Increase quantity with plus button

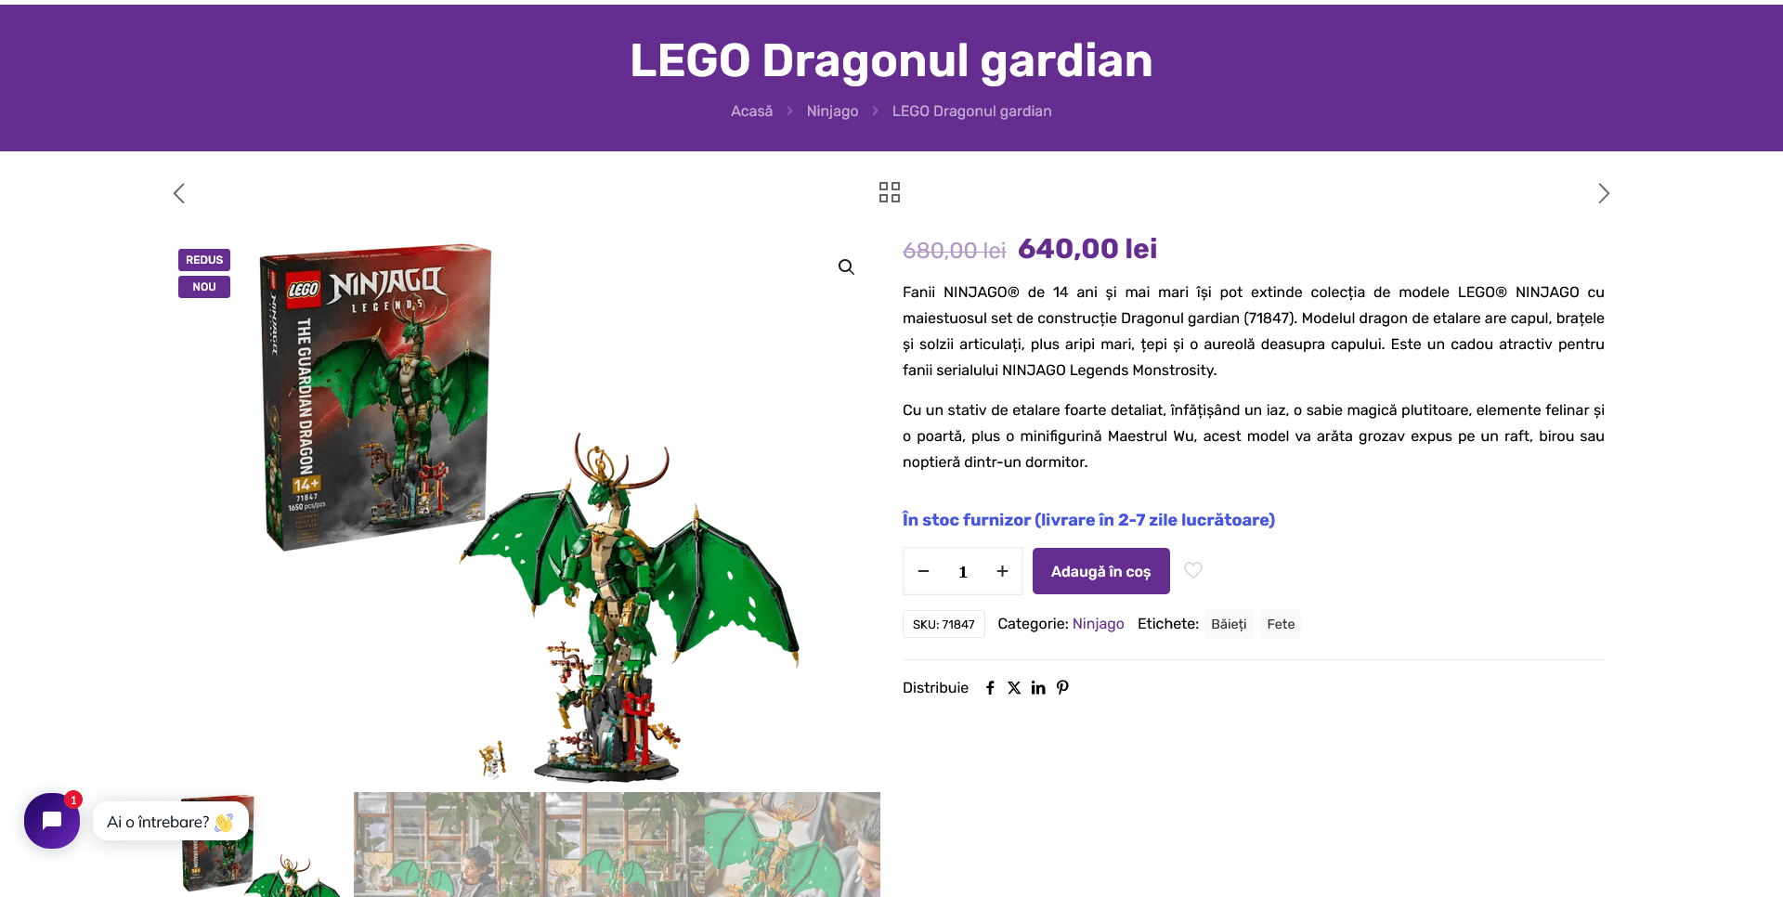pos(1002,571)
